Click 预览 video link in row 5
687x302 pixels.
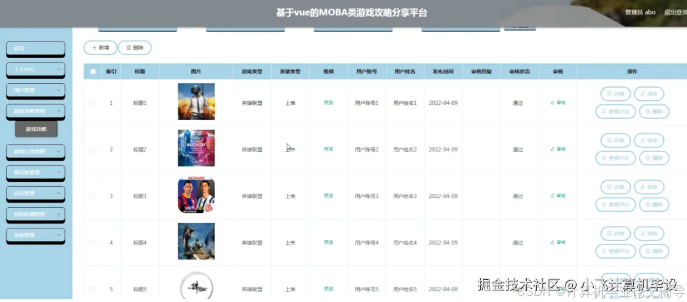coord(328,289)
